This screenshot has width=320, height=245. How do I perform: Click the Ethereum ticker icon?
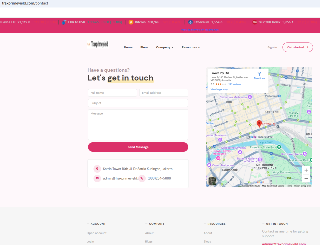pos(190,22)
